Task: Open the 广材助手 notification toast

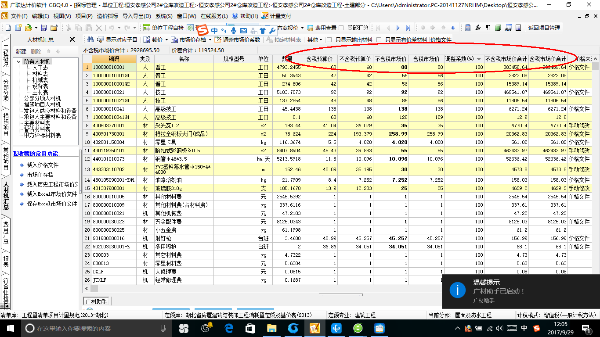Action: 520,291
